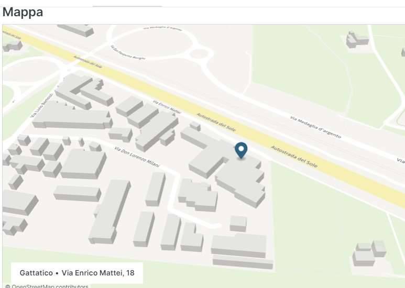Screen dimensions: 405x288
Task: Click the oval roundabout at top of map
Action: click(152, 43)
